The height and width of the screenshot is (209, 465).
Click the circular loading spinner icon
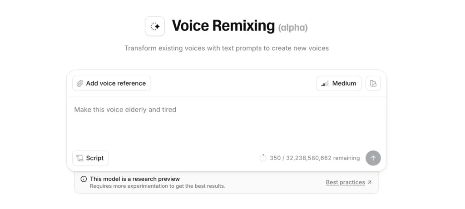pos(263,158)
